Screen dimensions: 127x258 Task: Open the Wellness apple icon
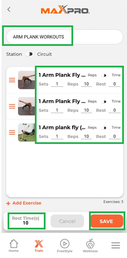pos(90,244)
